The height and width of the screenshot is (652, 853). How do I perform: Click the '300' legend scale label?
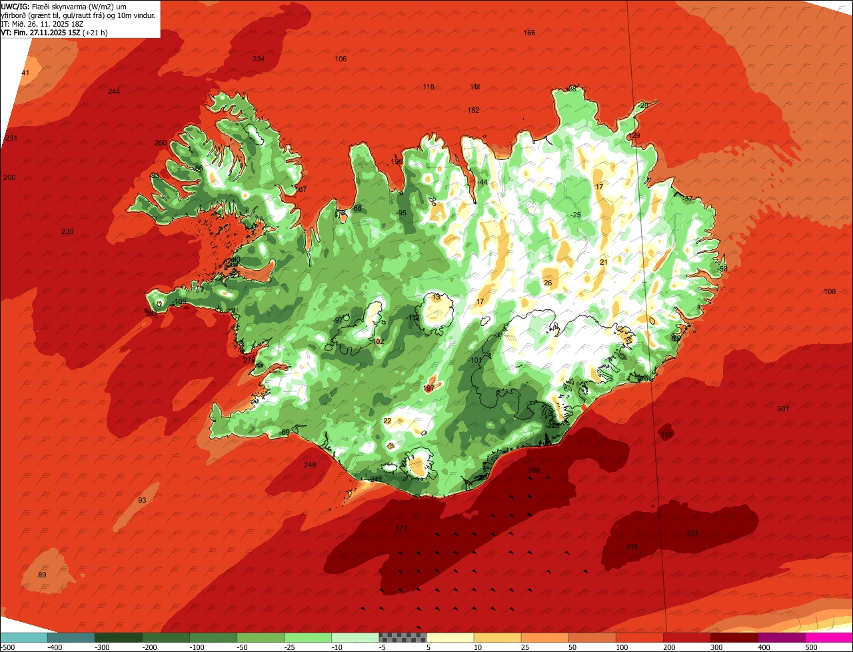click(716, 647)
